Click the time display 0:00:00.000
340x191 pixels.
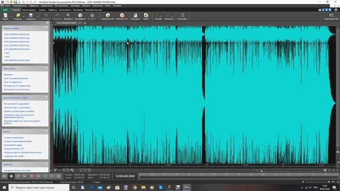(x=125, y=176)
